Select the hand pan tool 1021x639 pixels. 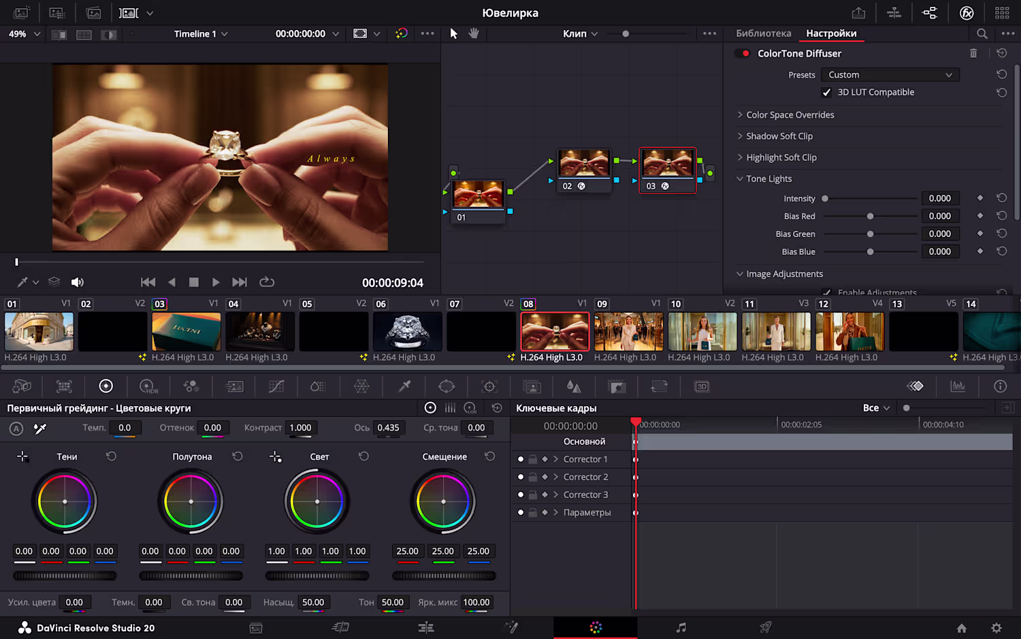474,33
